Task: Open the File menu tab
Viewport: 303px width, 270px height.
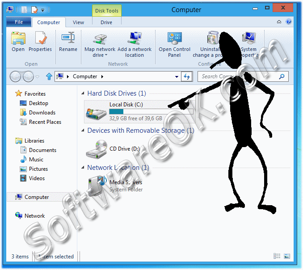Action: tap(19, 22)
